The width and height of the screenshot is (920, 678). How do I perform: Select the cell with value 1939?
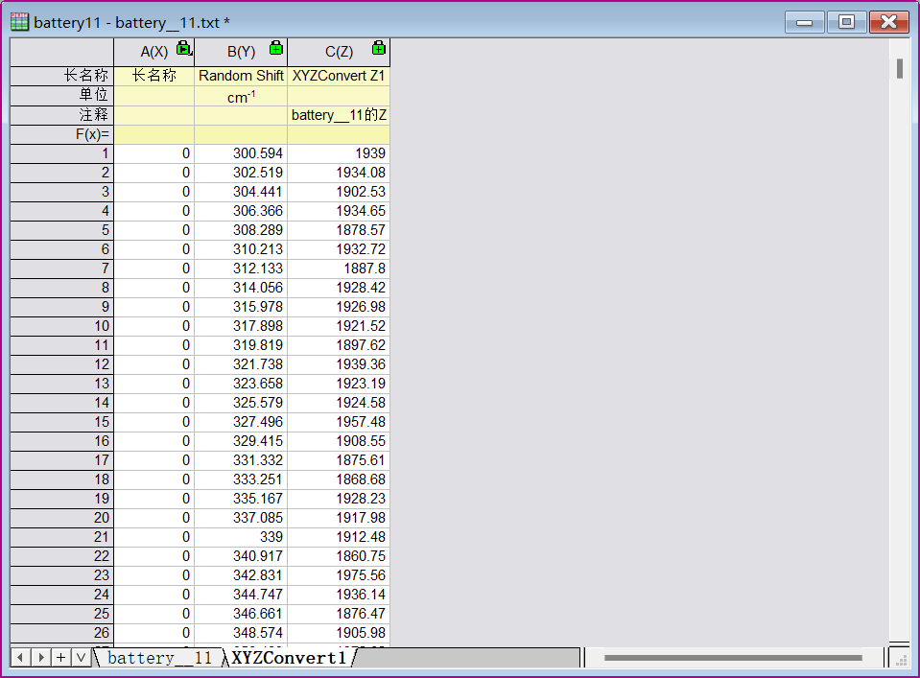point(339,153)
